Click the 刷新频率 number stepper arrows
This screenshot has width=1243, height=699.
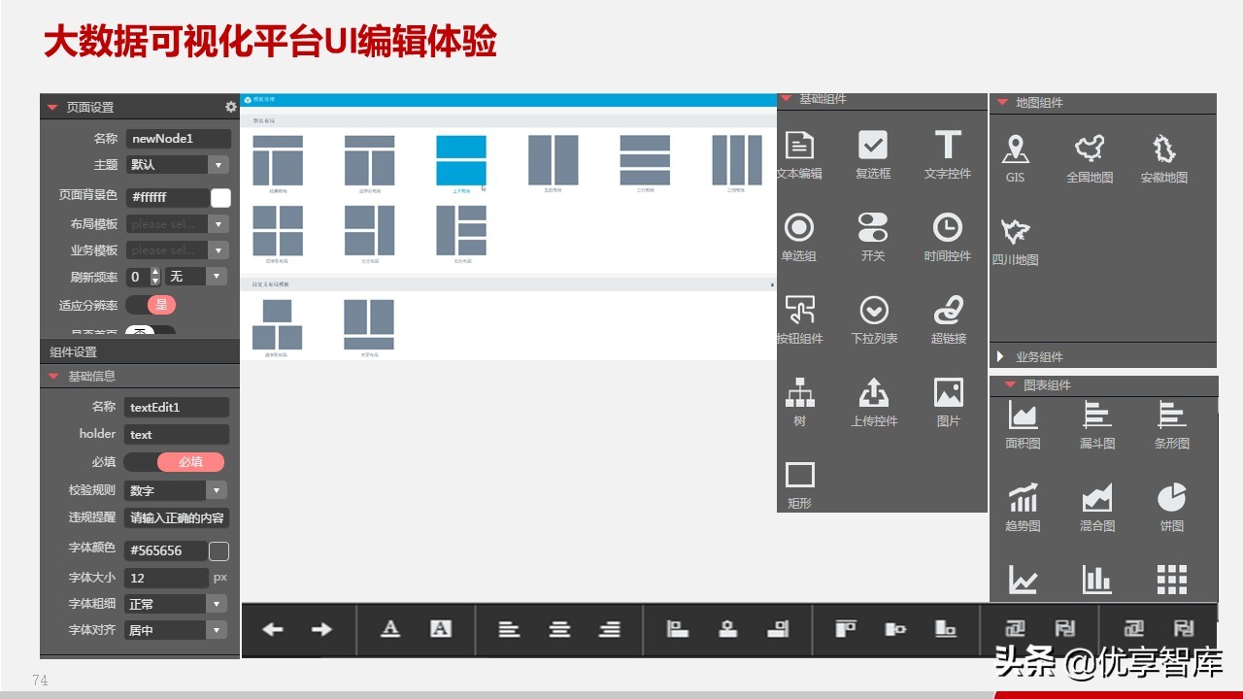click(155, 277)
